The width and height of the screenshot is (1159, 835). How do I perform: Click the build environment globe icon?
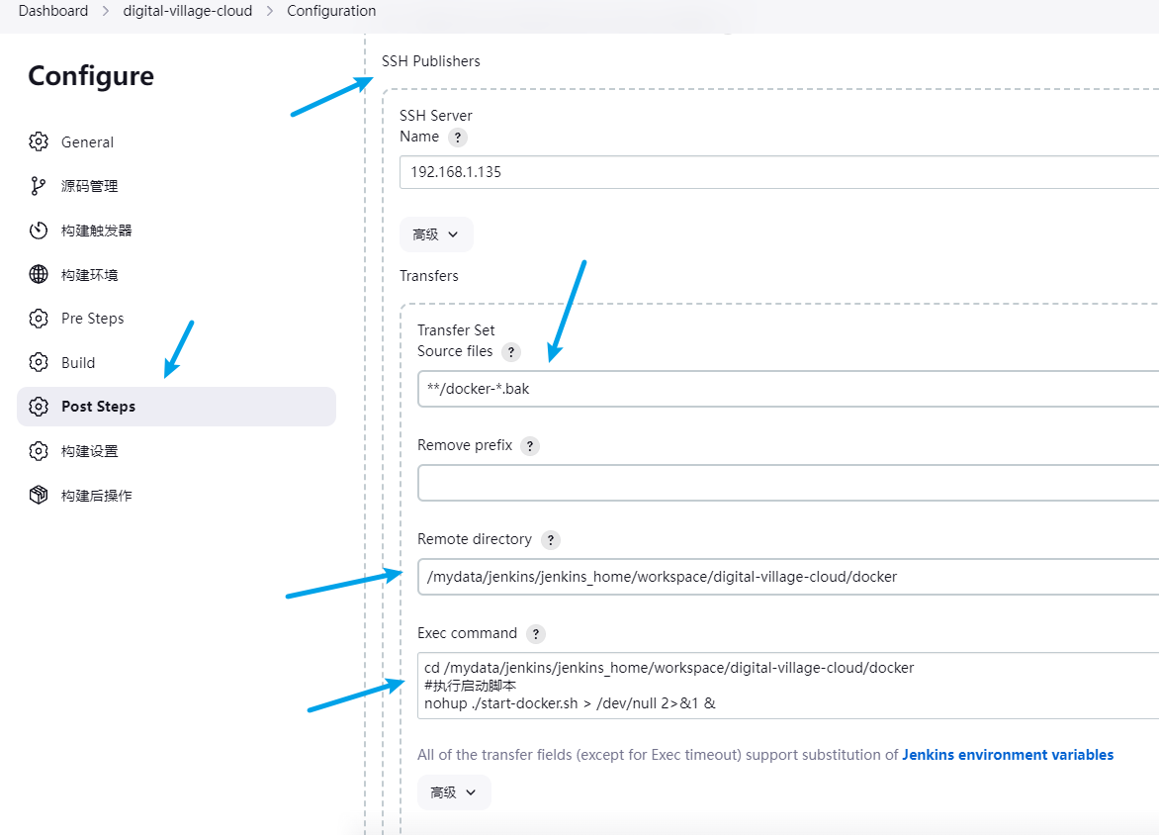39,274
